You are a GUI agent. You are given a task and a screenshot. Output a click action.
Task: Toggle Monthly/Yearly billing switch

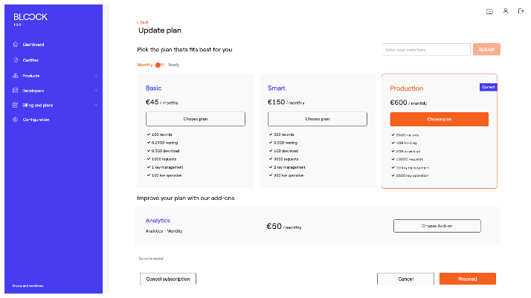point(160,65)
